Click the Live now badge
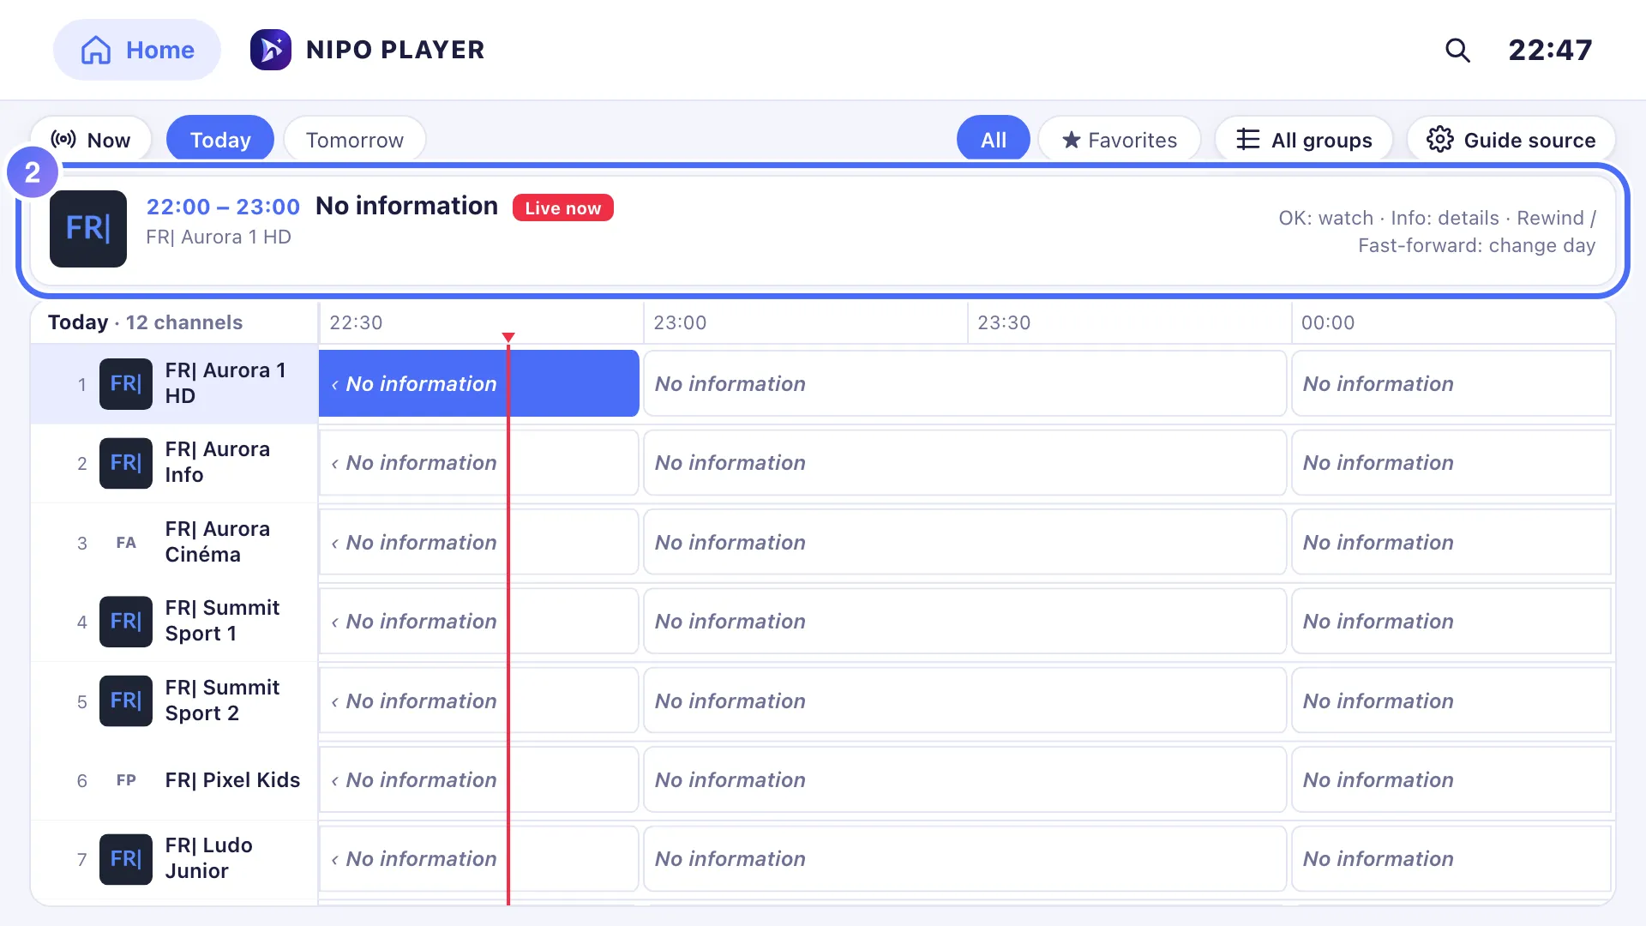 point(563,207)
